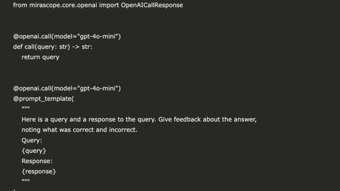340x191 pixels.
Task: Click the opening triple quotes
Action: coord(26,108)
